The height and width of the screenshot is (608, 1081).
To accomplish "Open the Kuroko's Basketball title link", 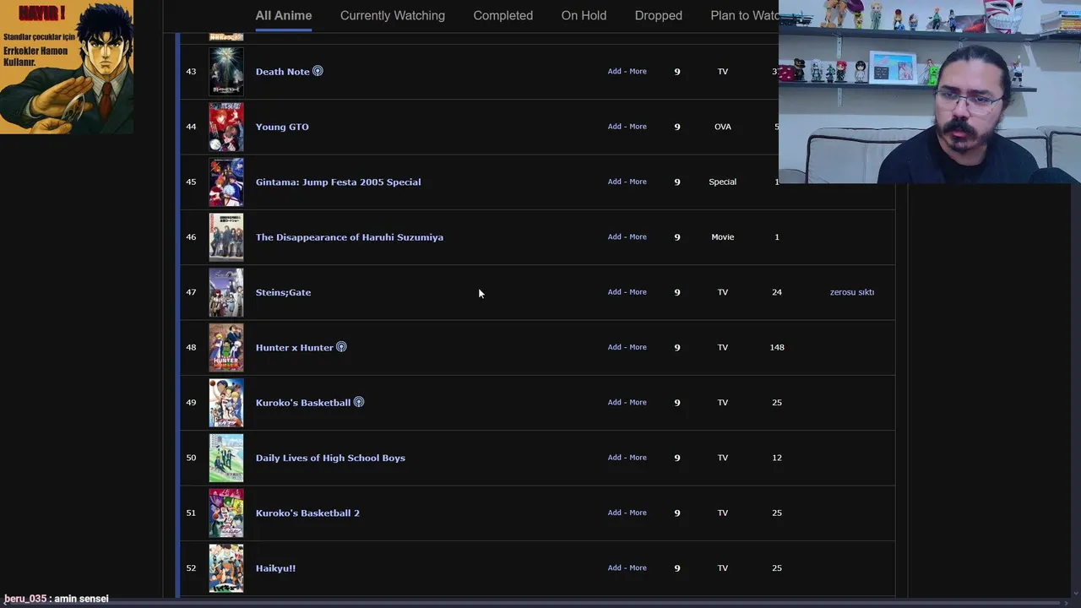I will (x=303, y=403).
